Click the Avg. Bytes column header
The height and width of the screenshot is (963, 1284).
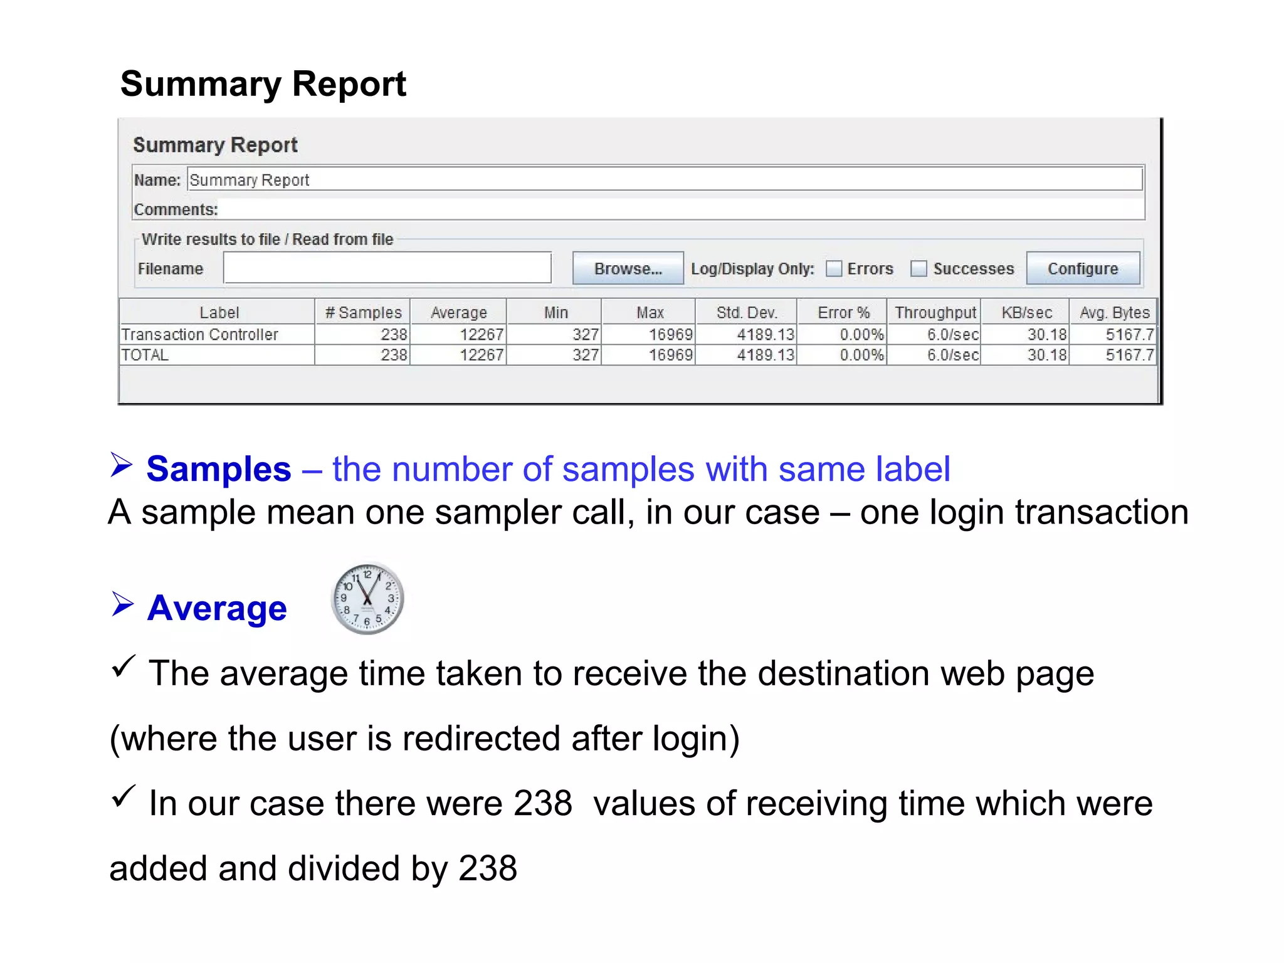point(1113,312)
